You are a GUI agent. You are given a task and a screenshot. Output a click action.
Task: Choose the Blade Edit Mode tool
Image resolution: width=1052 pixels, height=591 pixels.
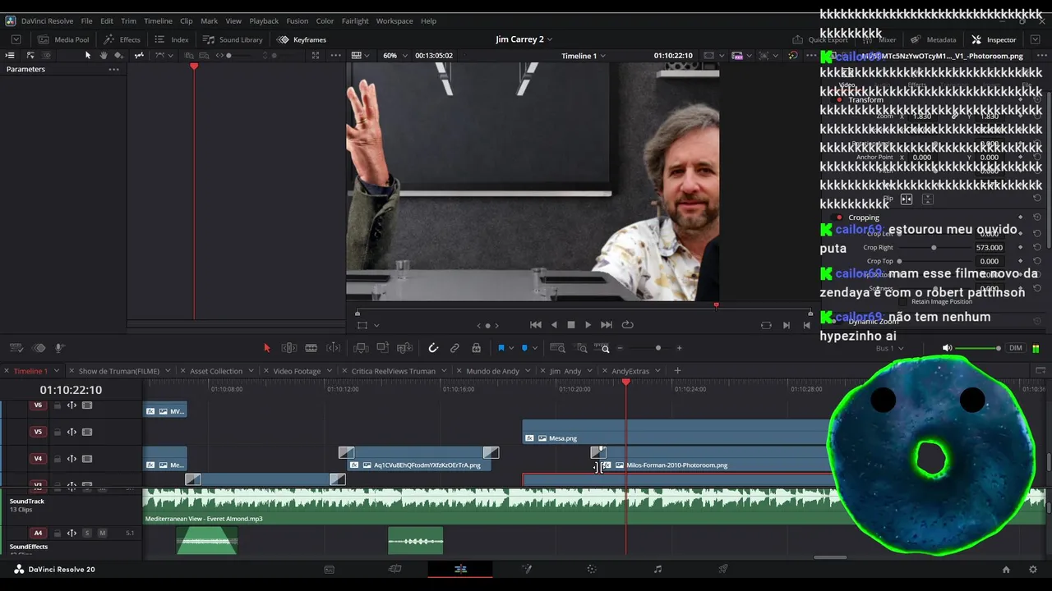click(x=311, y=348)
